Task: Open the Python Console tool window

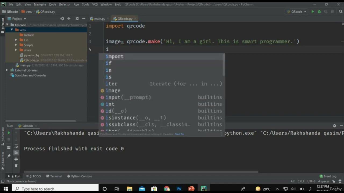Action: [79, 176]
